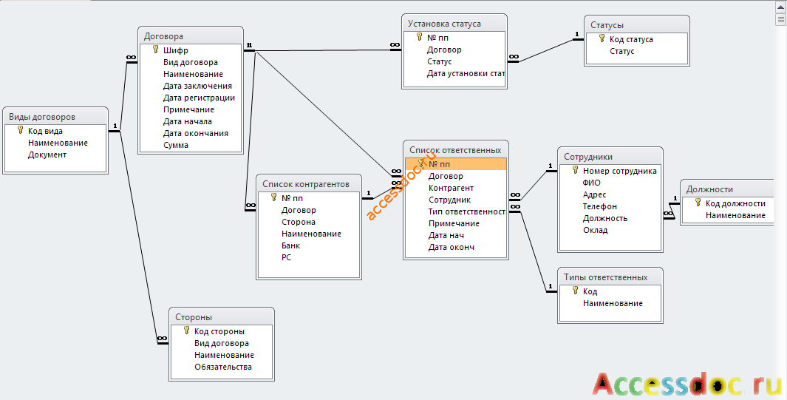The image size is (787, 400).
Task: Click the key icon beside Код должности
Action: tap(698, 203)
